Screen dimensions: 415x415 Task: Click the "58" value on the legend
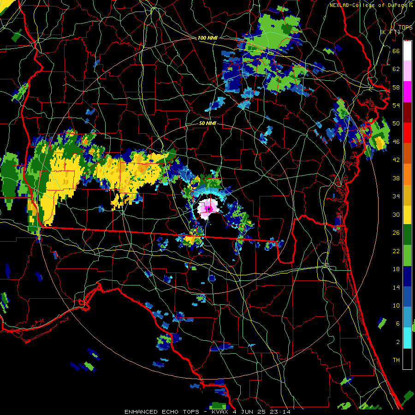396,87
